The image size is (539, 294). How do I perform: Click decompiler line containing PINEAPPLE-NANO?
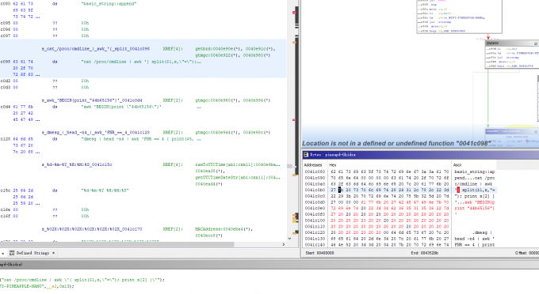36,286
